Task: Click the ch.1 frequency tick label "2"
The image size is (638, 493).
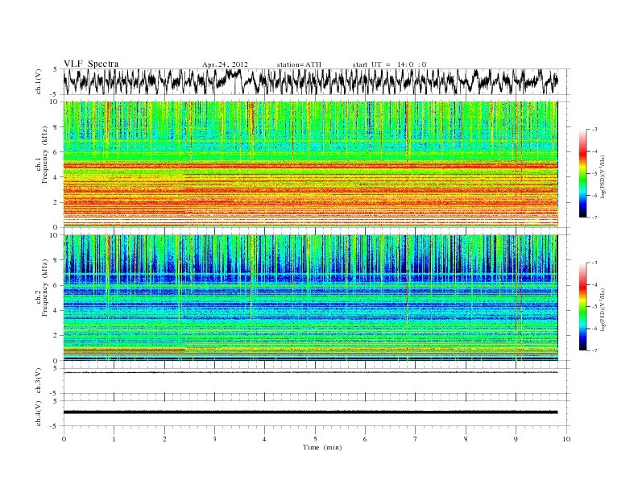Action: [56, 202]
